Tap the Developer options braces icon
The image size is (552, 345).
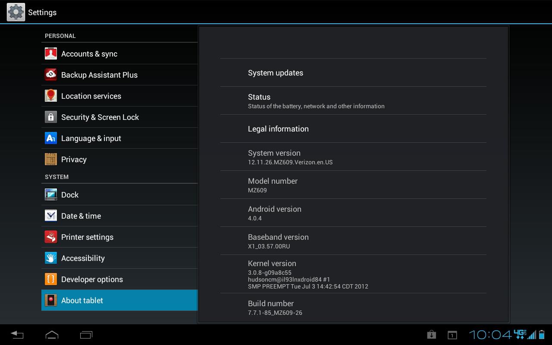click(51, 279)
